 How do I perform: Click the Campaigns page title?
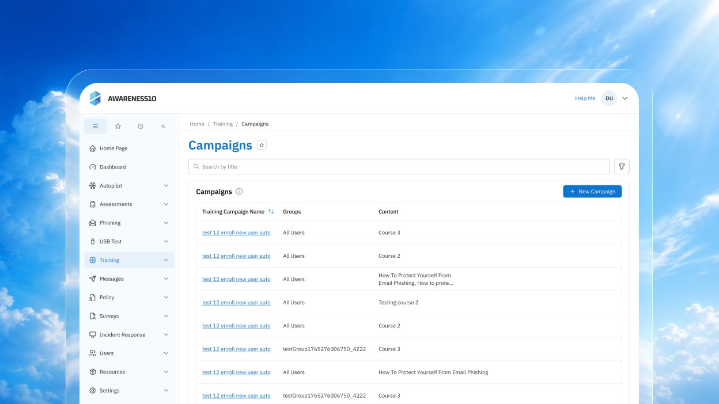point(220,145)
